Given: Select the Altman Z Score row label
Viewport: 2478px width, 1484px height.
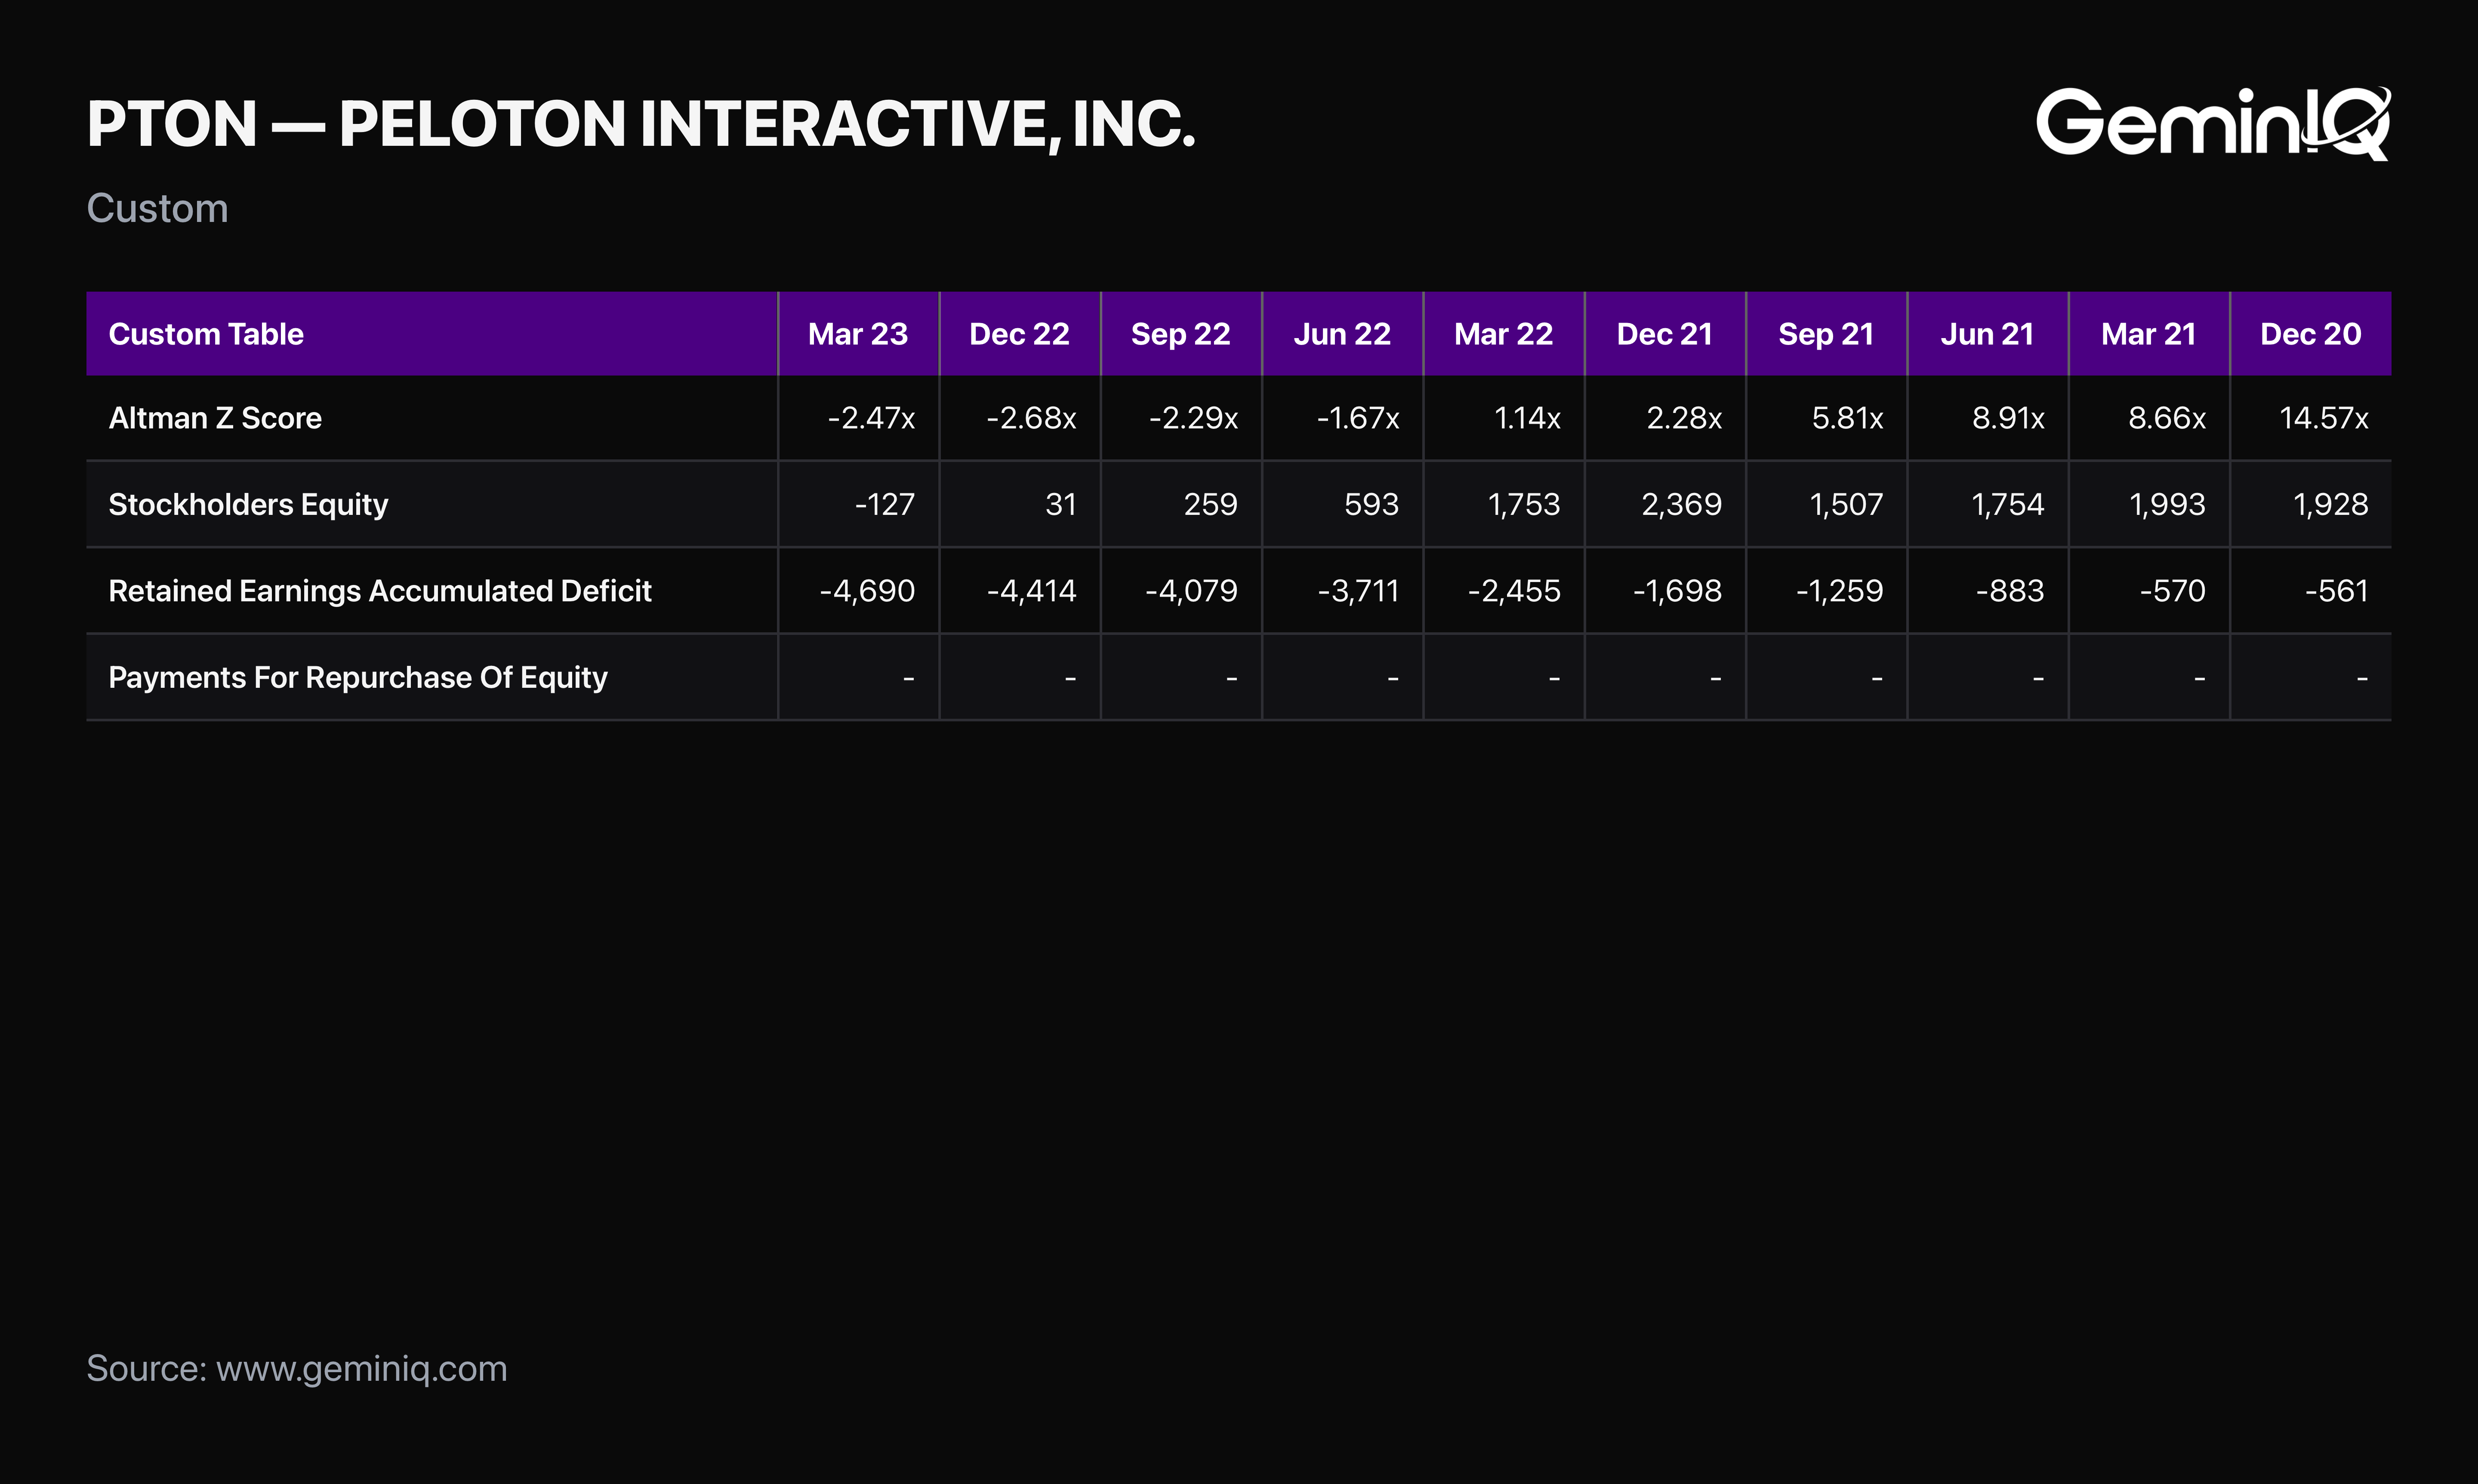Looking at the screenshot, I should (215, 418).
